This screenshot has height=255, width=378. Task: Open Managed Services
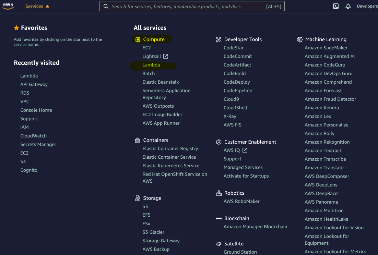click(243, 167)
